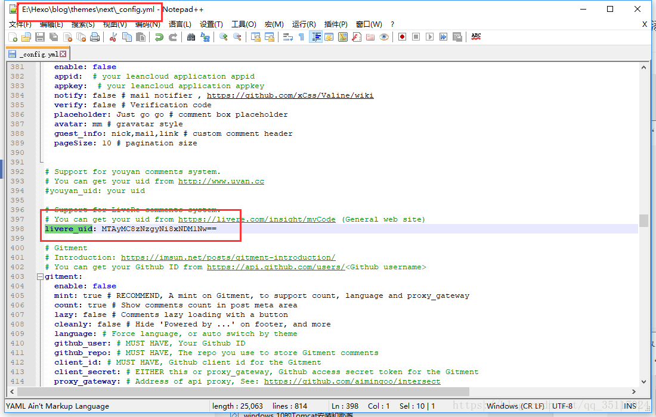Viewport: 656px width, 417px height.
Task: Open the 工具(O) menu
Action: (244, 24)
